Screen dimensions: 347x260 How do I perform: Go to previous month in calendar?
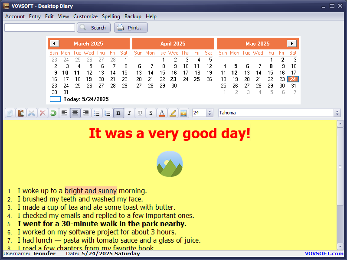click(x=54, y=43)
